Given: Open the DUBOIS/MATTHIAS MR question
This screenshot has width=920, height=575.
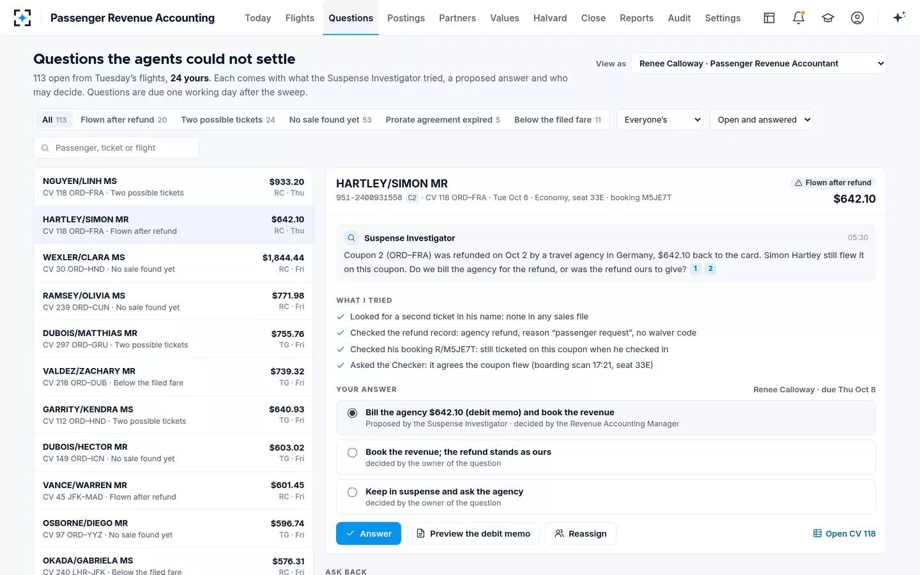Looking at the screenshot, I should point(173,339).
